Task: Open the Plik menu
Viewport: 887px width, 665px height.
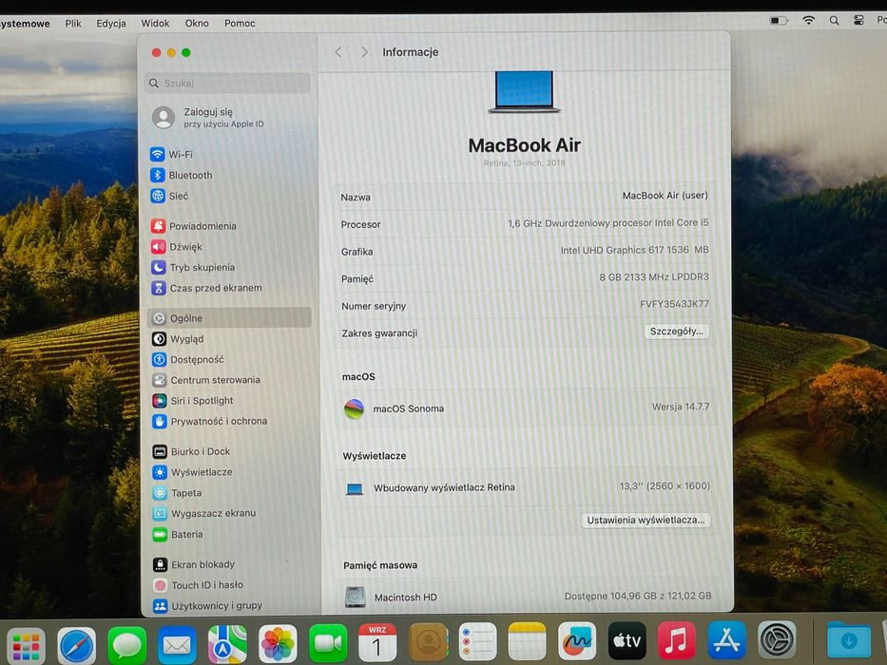Action: coord(73,23)
